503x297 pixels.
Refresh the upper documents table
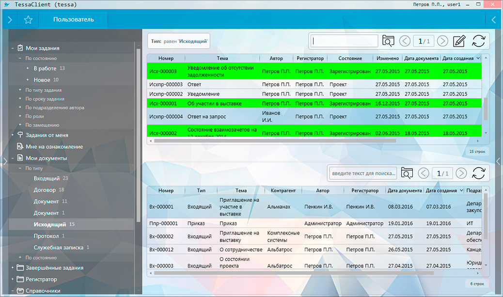point(478,41)
